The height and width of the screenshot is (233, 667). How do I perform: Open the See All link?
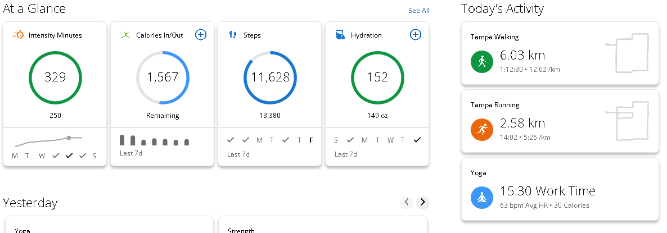pyautogui.click(x=419, y=11)
